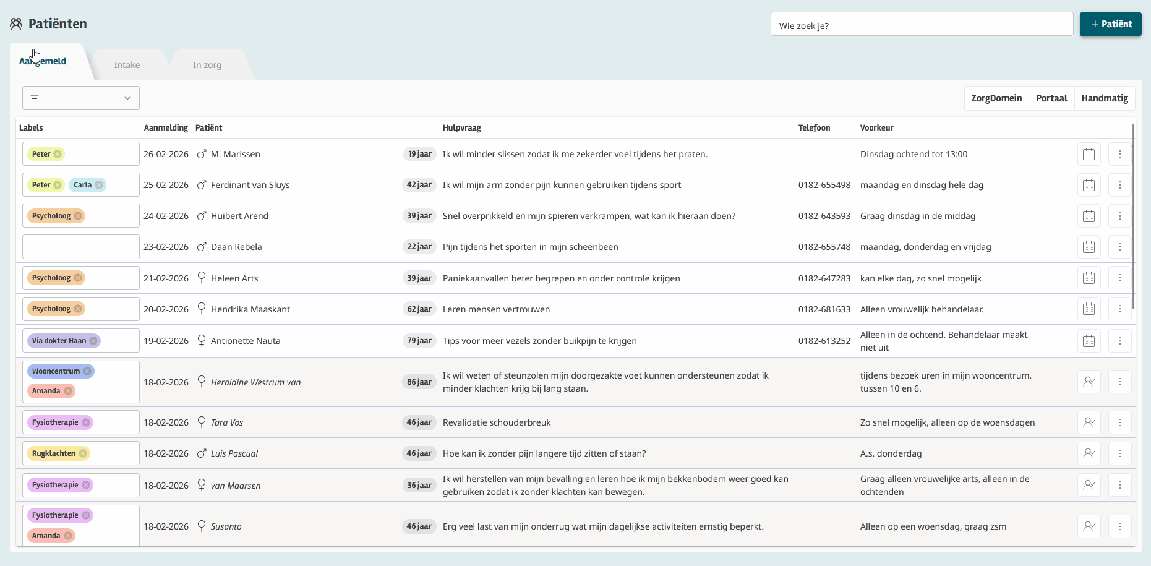
Task: Click person-check icon for van Maarsen
Action: click(1089, 485)
